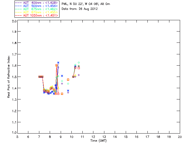This screenshot has width=185, height=148.
Task: Click the highest green diamond marker above 1.6
Action: pos(79,62)
